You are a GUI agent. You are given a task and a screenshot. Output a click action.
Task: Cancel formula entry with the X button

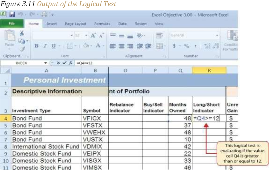pos(58,63)
